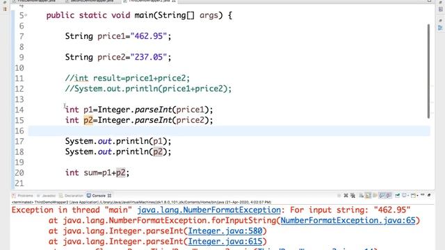Click line number 14 in the gutter
Screen dimensions: 445x250
[x=19, y=110]
